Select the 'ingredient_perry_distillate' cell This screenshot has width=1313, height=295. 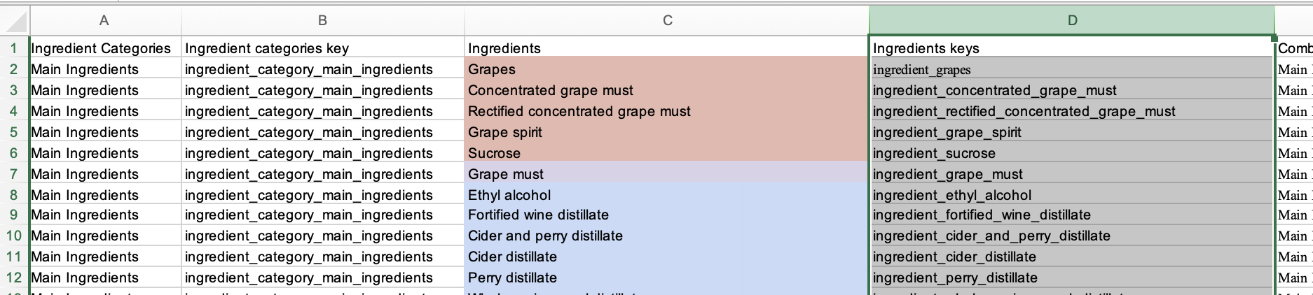1072,278
